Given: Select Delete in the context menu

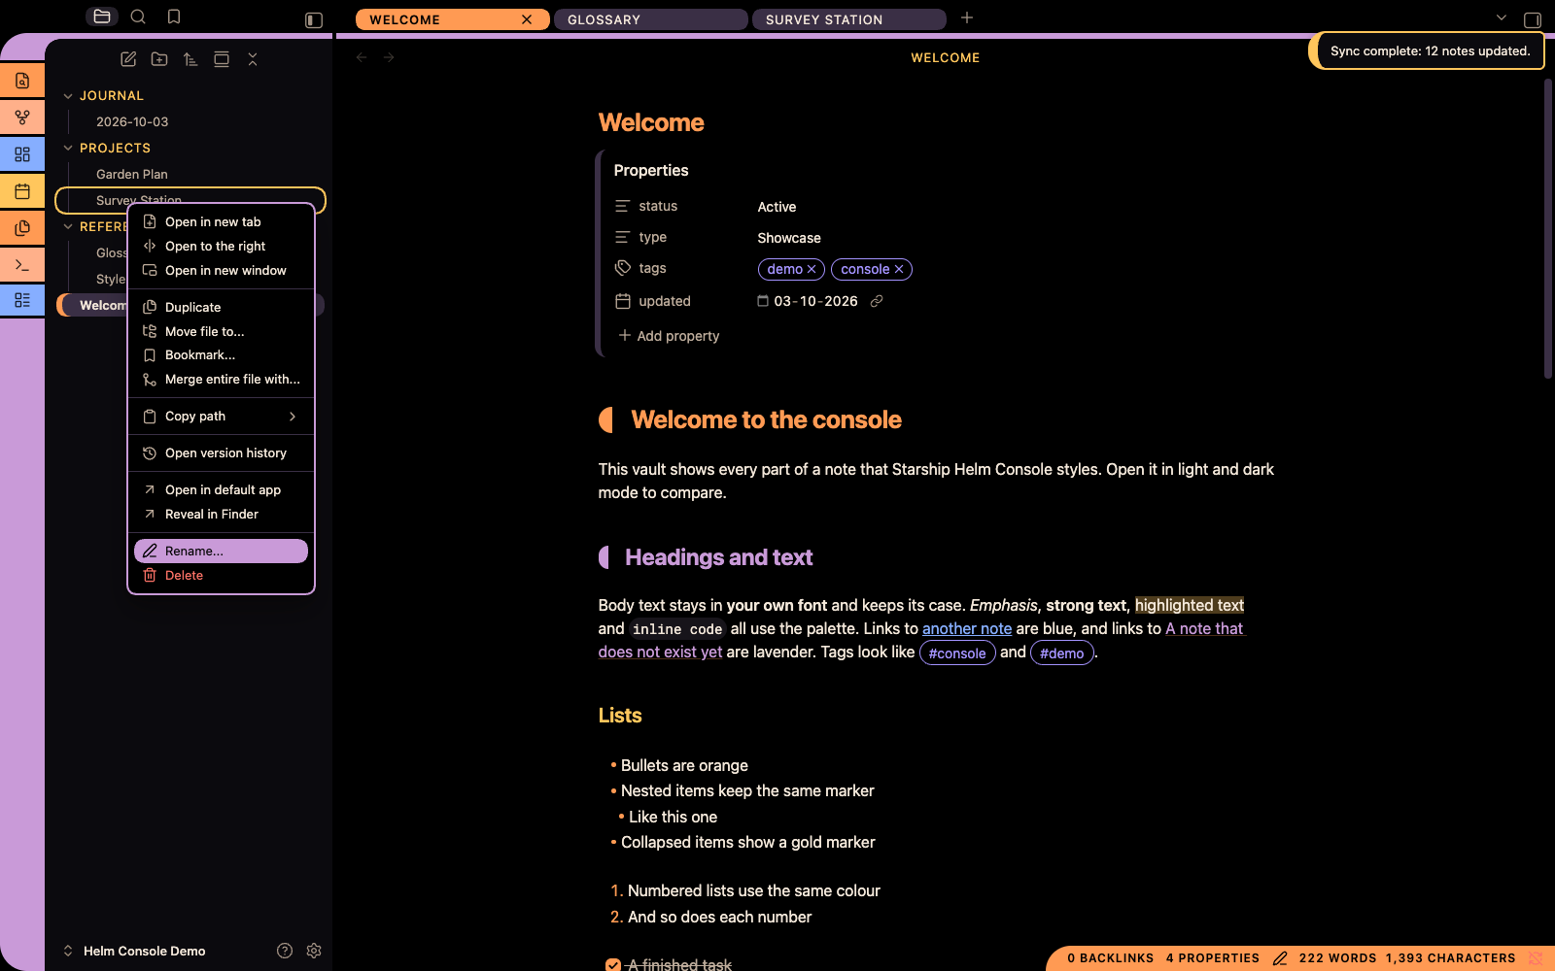Looking at the screenshot, I should 222,576.
